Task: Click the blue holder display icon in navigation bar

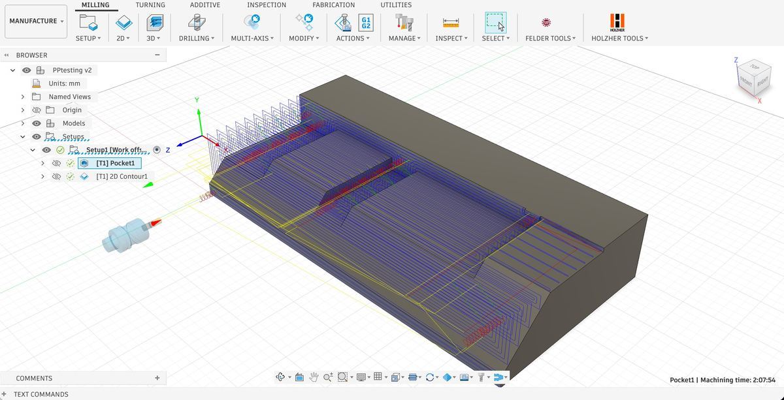Action: point(498,377)
